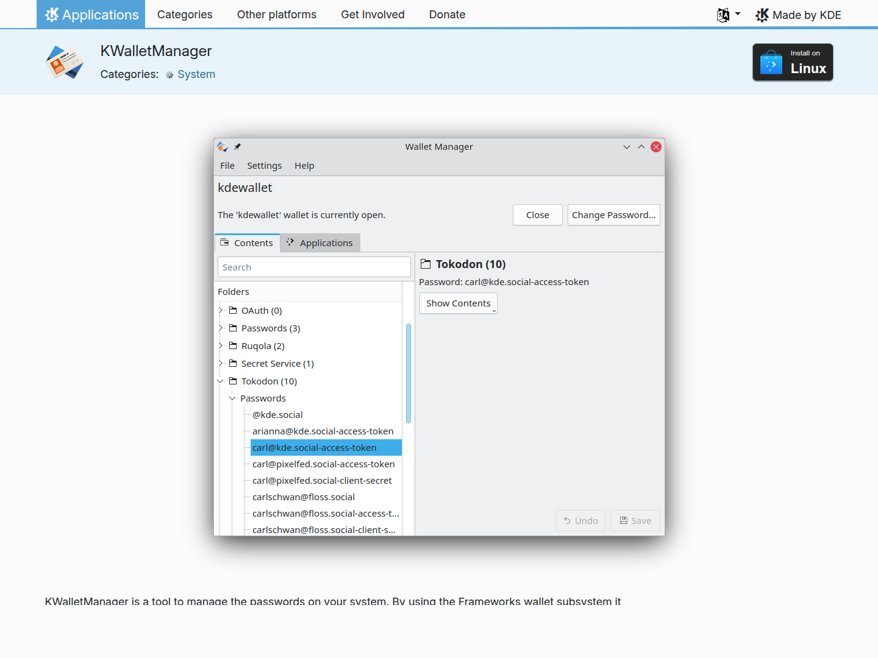The width and height of the screenshot is (878, 658).
Task: Select carlschwan@floss.social-client-s... entry
Action: pos(326,529)
